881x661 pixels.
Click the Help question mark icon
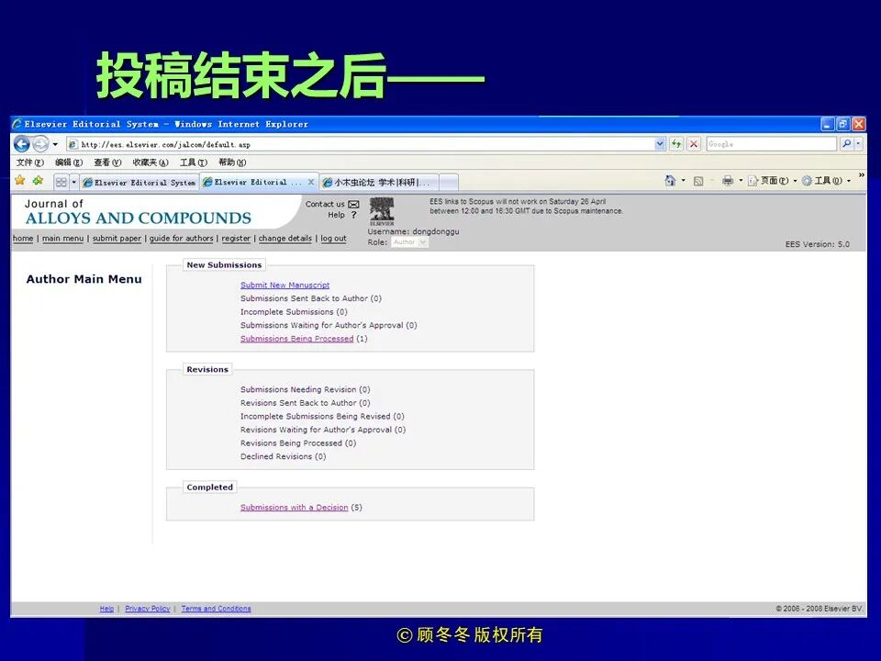pyautogui.click(x=353, y=215)
